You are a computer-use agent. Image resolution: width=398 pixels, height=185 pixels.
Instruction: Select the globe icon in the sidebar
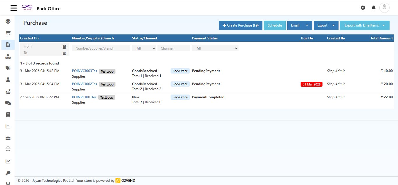click(8, 149)
